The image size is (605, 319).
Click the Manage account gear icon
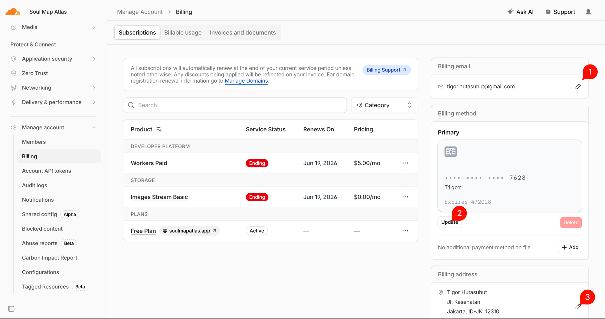click(x=14, y=127)
